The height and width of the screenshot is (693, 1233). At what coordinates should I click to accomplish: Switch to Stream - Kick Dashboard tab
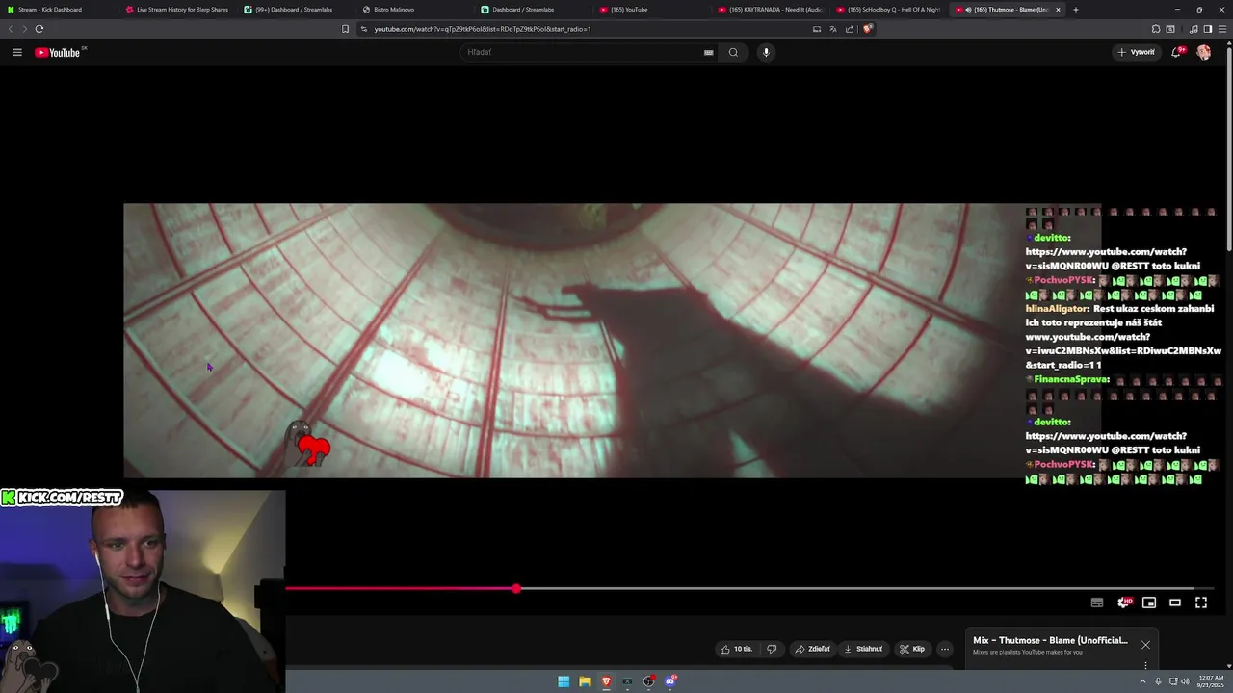[x=57, y=10]
